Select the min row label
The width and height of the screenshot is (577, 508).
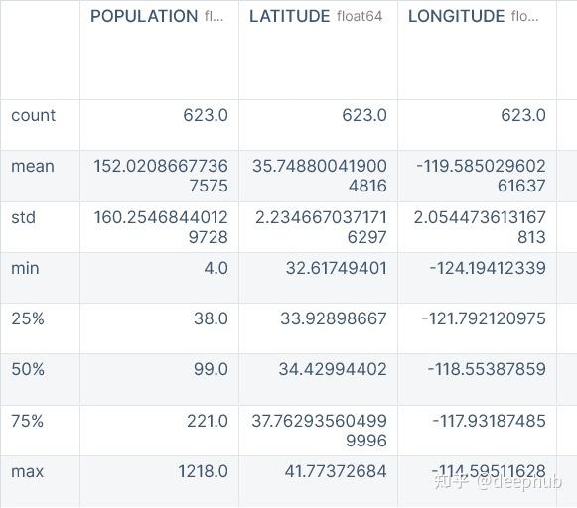click(x=25, y=268)
